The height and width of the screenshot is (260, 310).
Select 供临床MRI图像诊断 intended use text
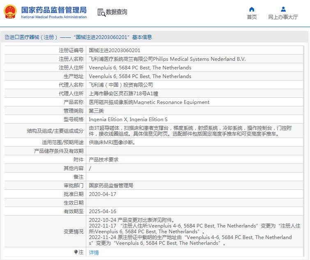point(112,143)
